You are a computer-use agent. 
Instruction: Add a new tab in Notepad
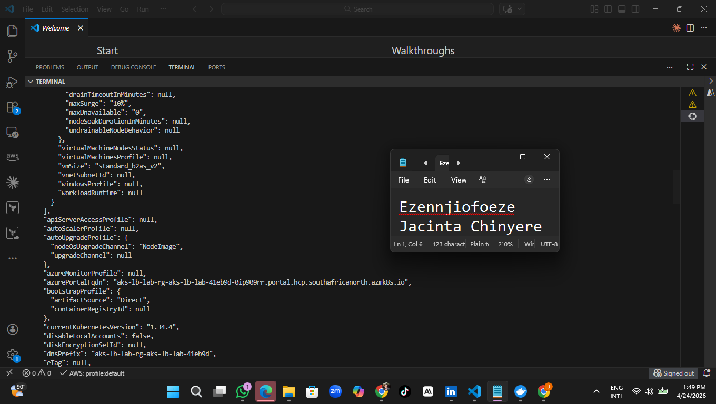(x=481, y=163)
